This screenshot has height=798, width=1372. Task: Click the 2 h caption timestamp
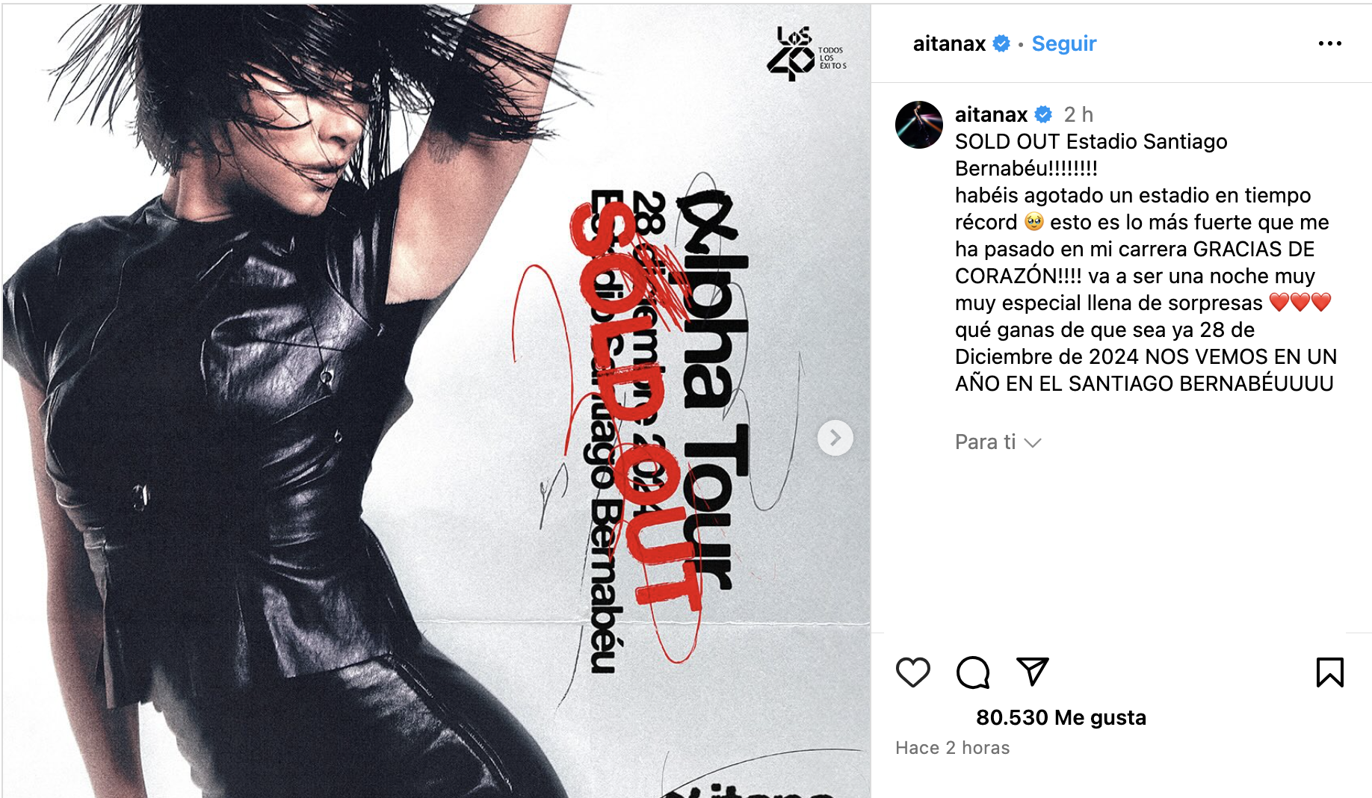click(1078, 114)
